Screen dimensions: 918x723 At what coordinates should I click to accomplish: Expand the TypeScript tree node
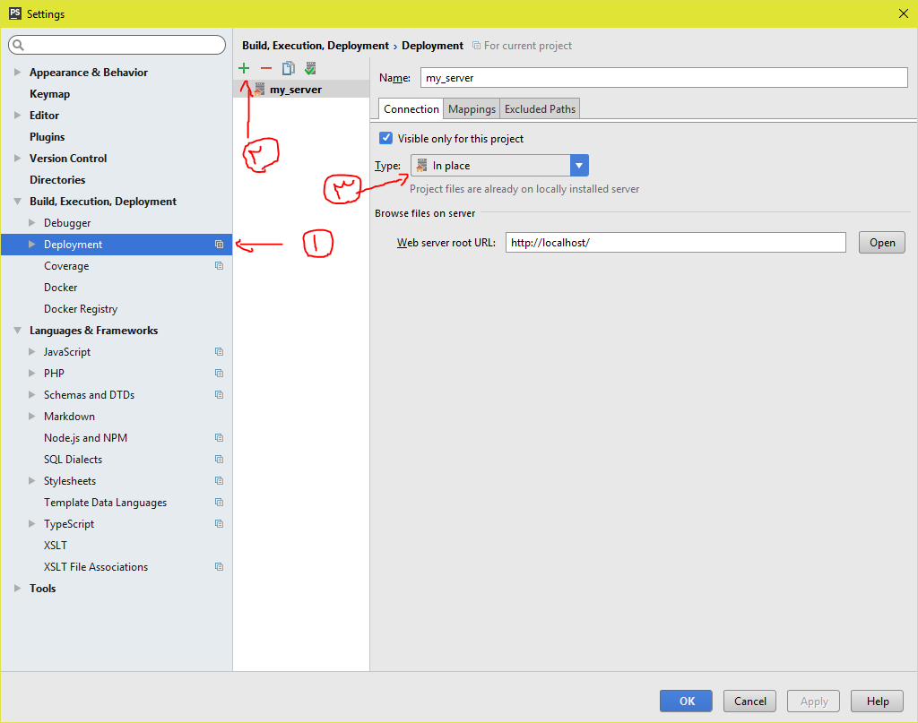(32, 524)
